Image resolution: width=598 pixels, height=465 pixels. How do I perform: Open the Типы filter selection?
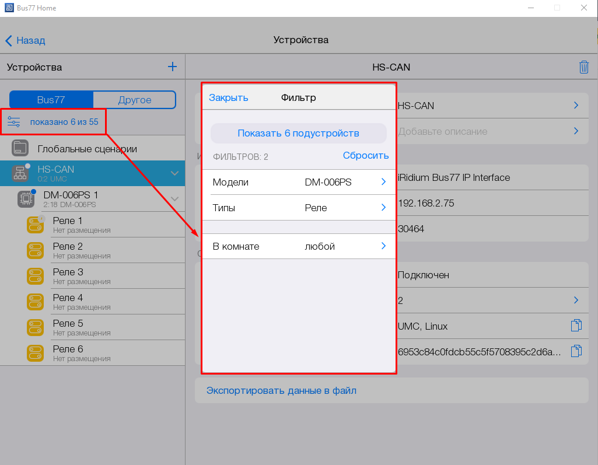pos(299,208)
